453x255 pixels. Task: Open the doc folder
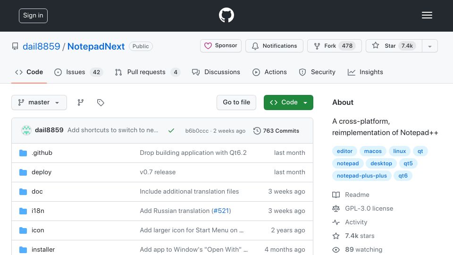click(x=37, y=191)
